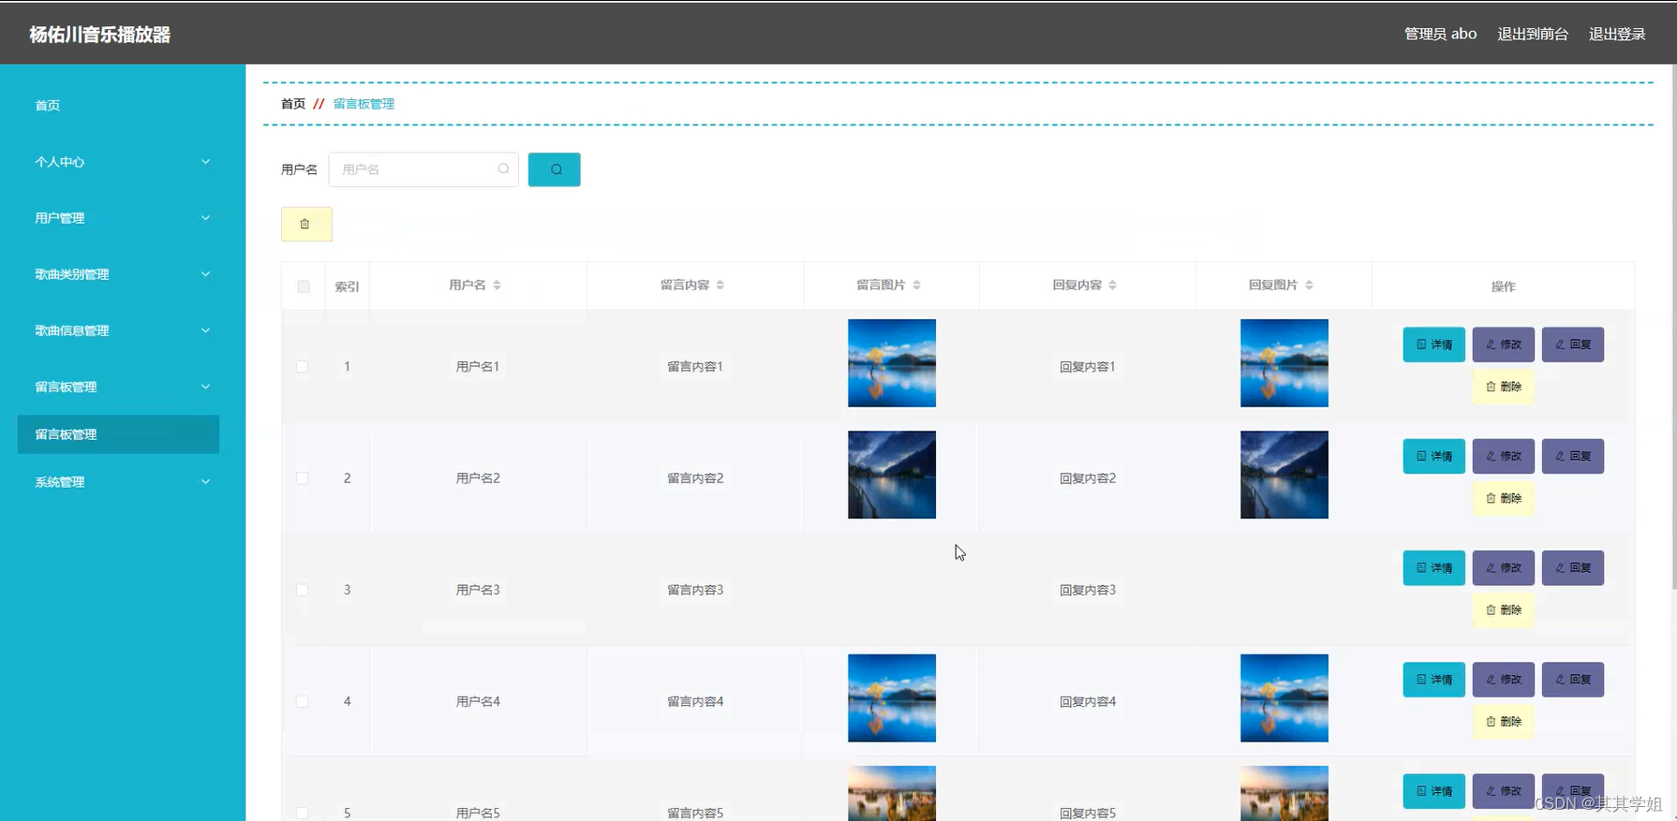
Task: Click 修改 for row 用户名4
Action: 1504,679
